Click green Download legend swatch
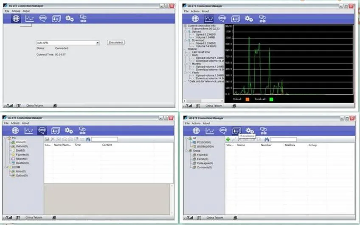This screenshot has width=360, height=225. click(x=271, y=99)
